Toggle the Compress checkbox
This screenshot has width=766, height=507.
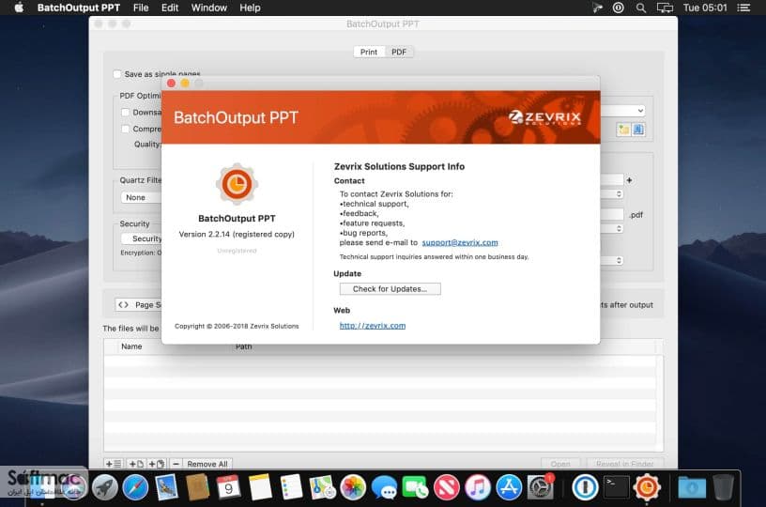[126, 129]
